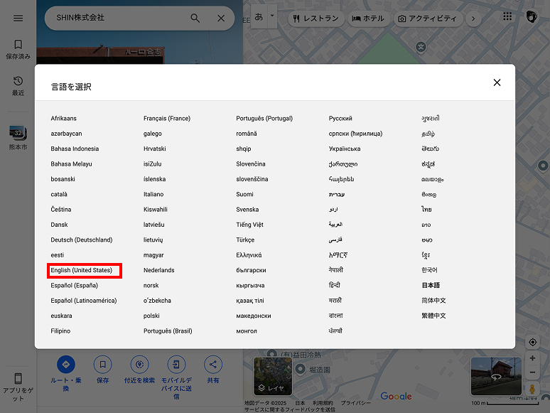Select the アクティビティ category chip
The image size is (550, 413).
[428, 18]
